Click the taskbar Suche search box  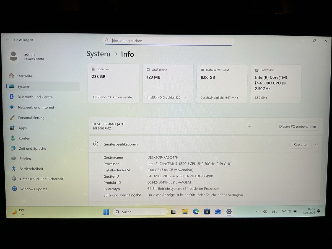(x=140, y=212)
